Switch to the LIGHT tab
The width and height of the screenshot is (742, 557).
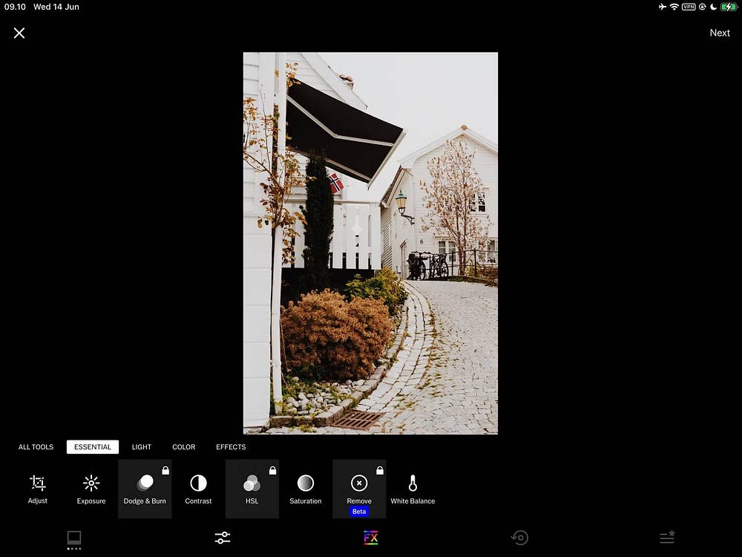point(142,447)
